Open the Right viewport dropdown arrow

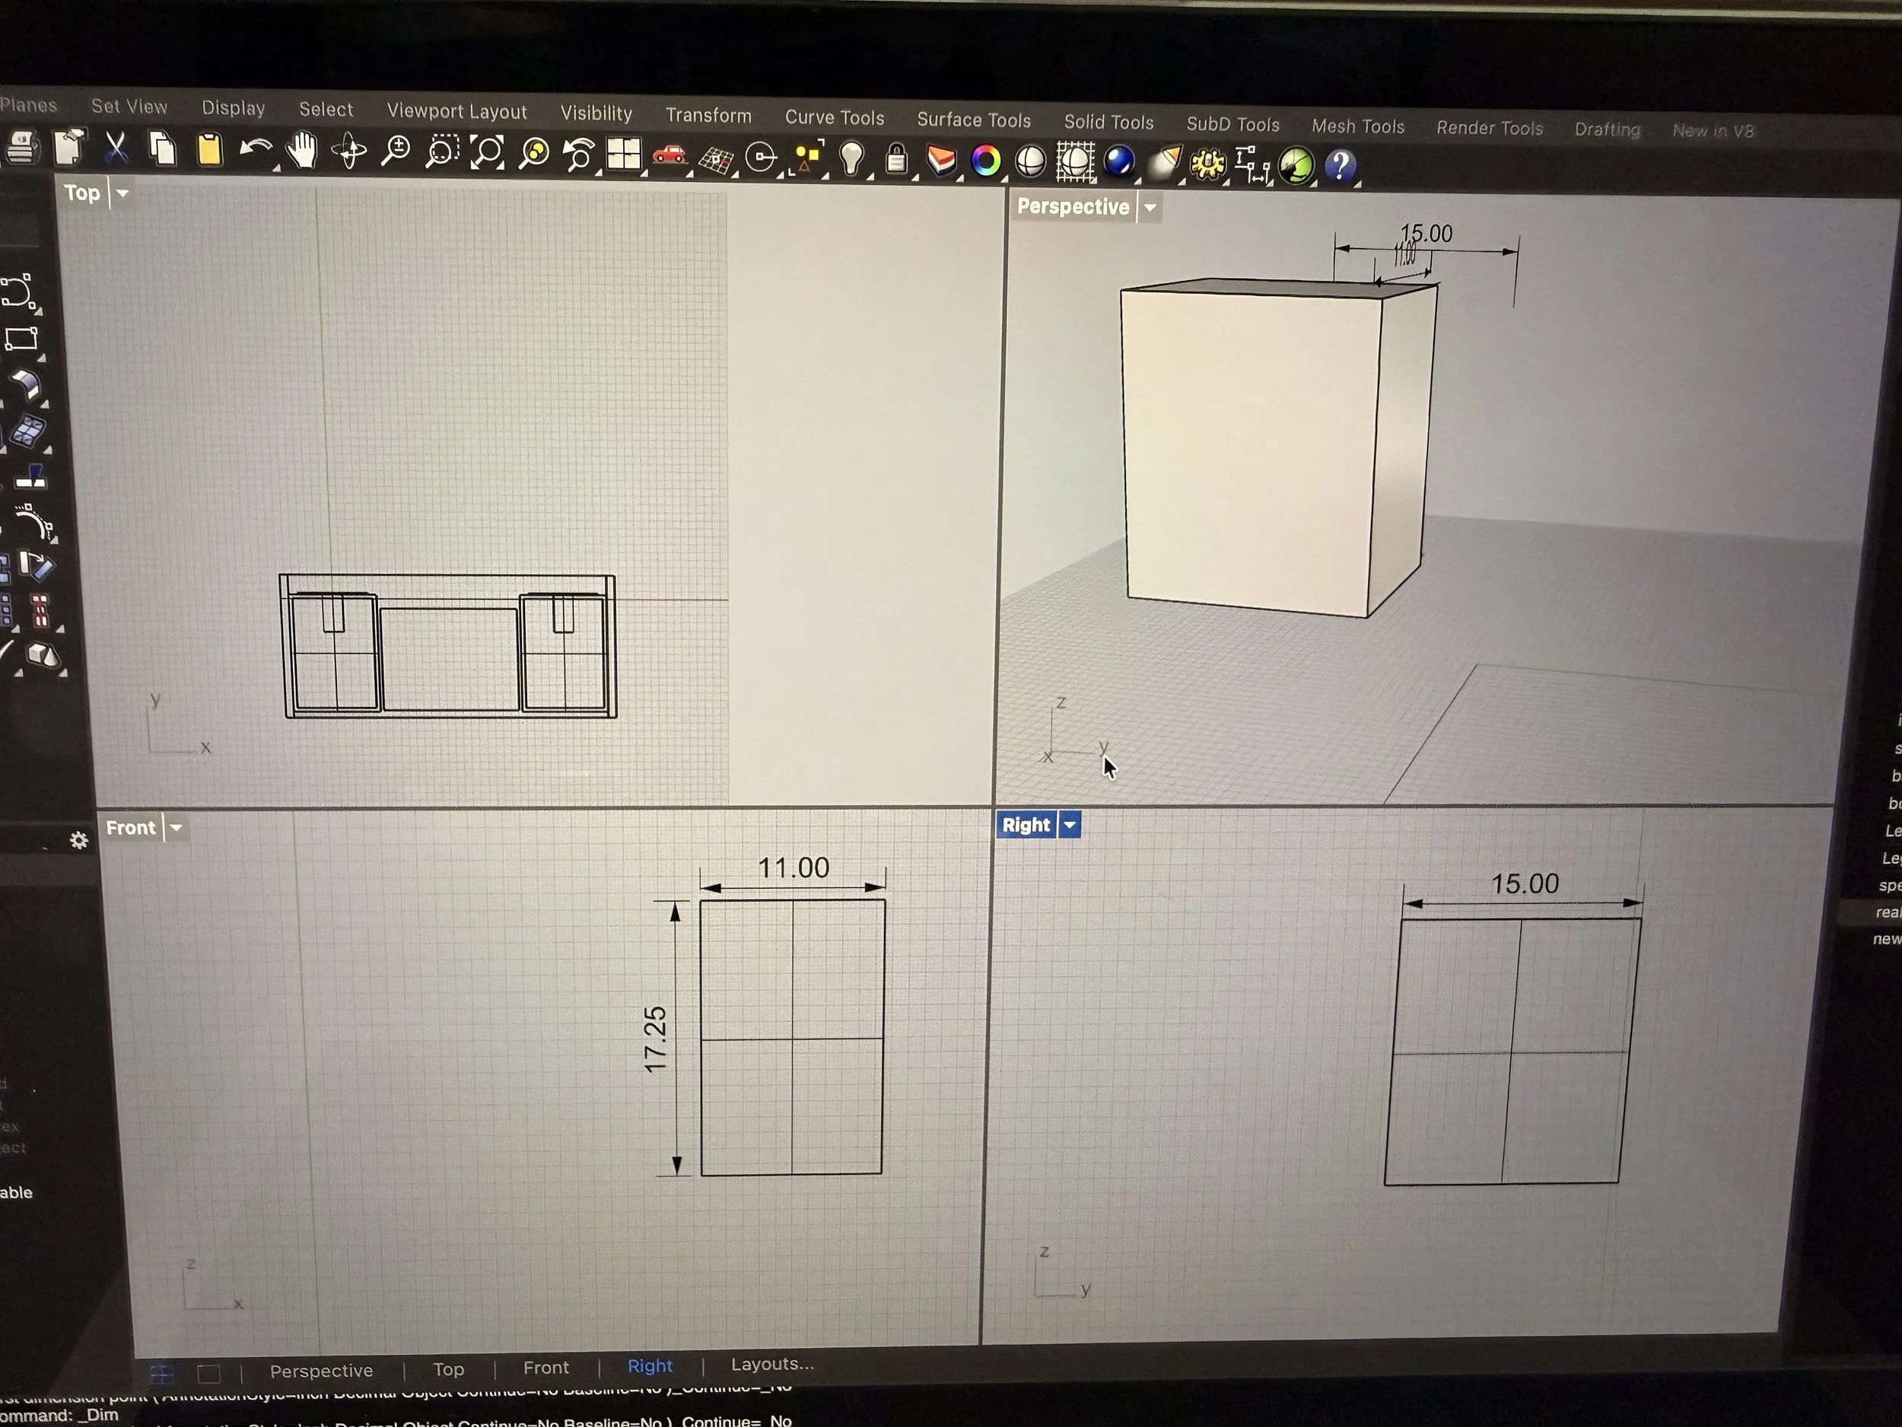click(1070, 825)
